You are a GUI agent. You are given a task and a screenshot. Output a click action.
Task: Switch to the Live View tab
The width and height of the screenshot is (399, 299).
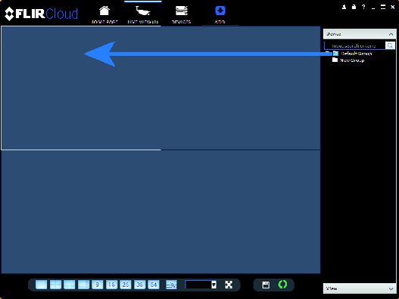[x=143, y=14]
